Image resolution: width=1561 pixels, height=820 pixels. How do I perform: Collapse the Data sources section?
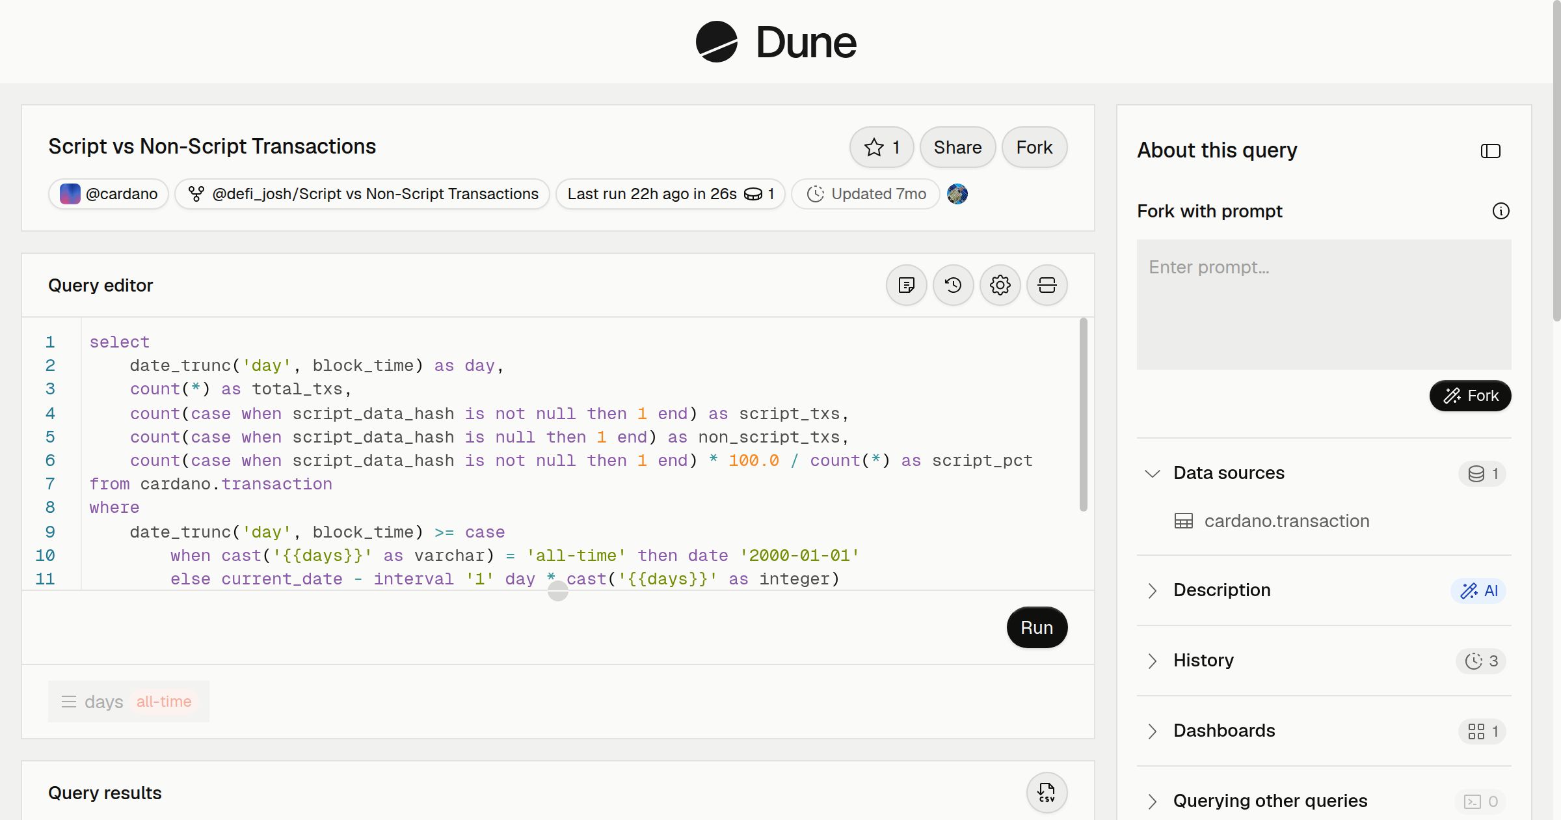click(x=1152, y=473)
